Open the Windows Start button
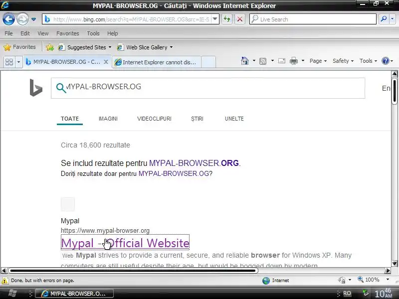 11,293
